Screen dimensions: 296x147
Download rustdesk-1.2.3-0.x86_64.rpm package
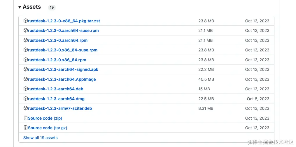coord(57,60)
